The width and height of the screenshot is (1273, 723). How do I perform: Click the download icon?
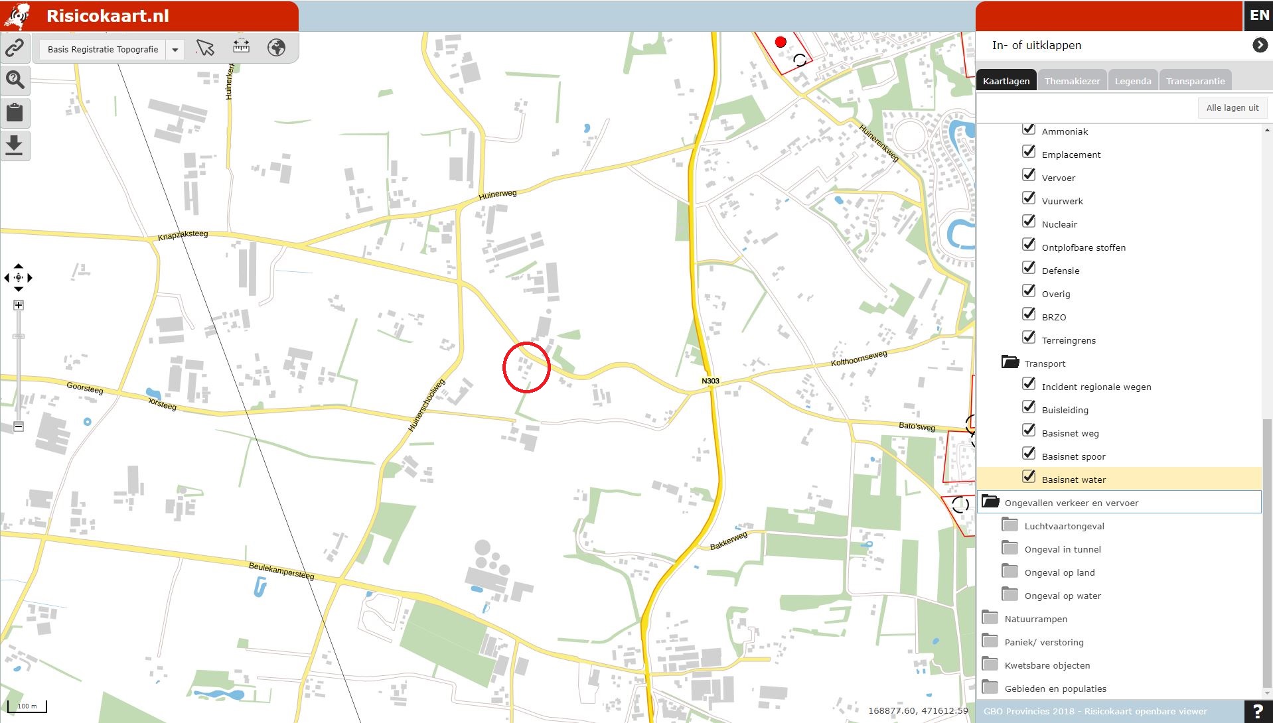pos(15,145)
